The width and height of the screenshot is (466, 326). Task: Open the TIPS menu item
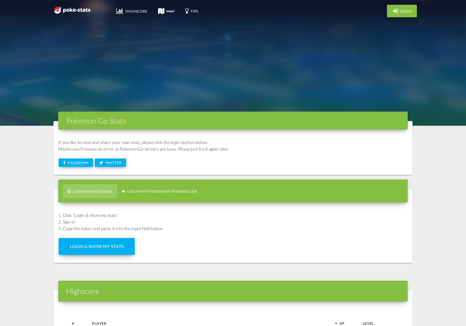(191, 11)
